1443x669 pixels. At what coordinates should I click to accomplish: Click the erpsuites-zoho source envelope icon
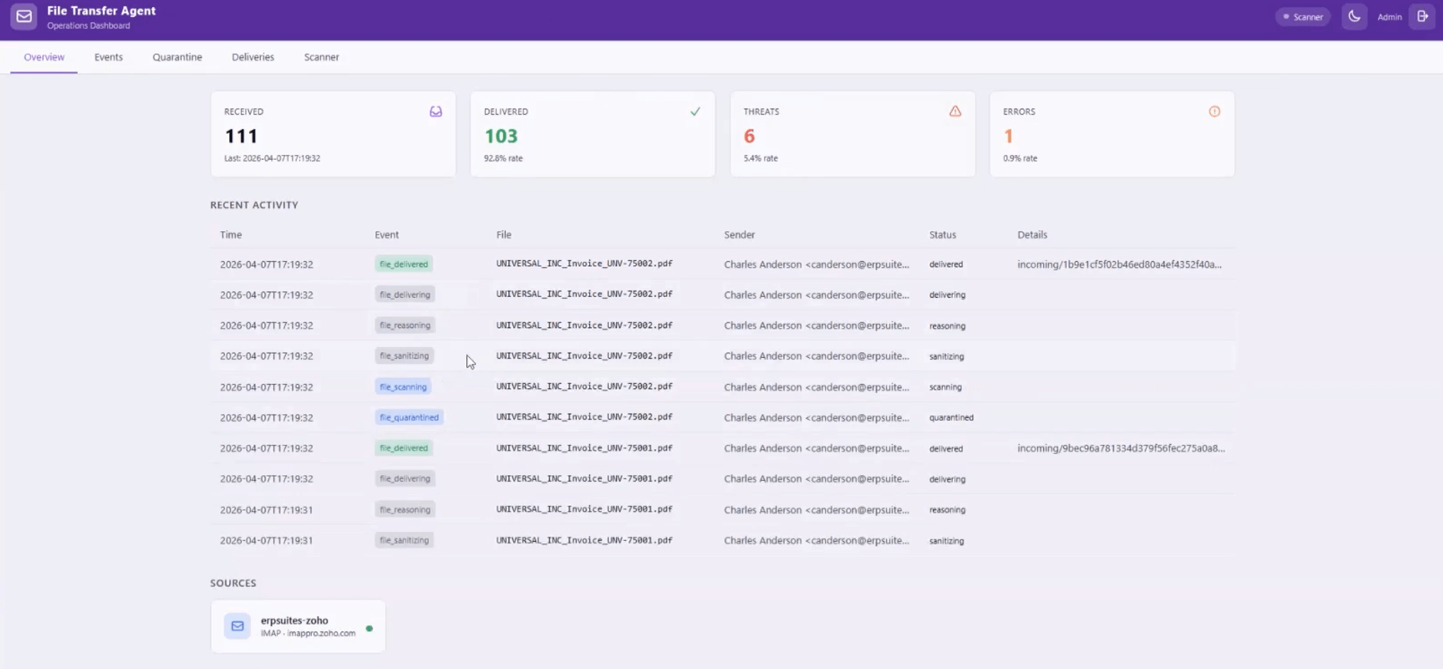[x=238, y=626]
